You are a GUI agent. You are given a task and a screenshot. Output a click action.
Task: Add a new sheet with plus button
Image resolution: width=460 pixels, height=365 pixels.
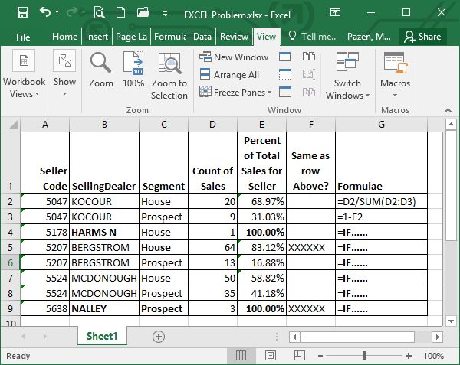pos(159,337)
